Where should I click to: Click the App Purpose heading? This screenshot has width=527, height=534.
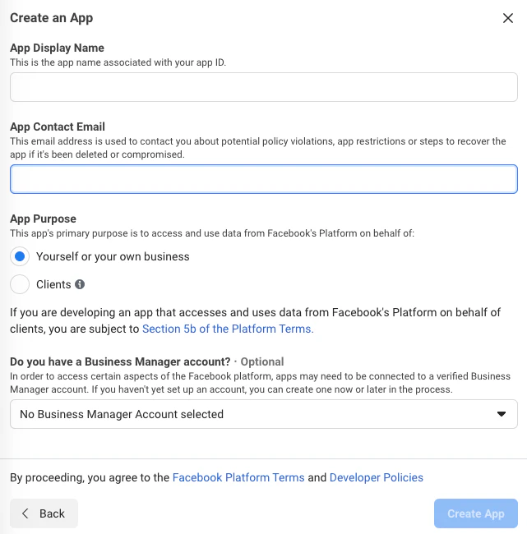click(43, 219)
